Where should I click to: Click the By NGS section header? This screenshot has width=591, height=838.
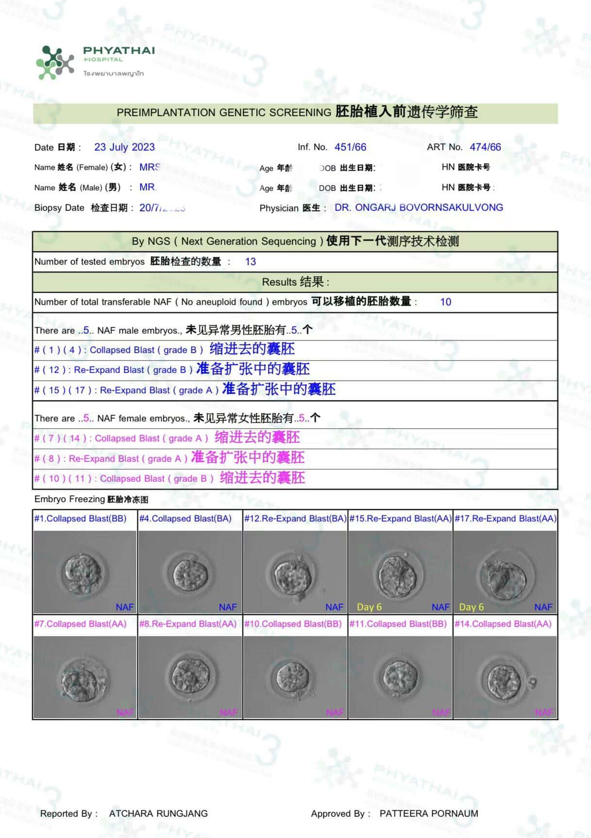[295, 241]
